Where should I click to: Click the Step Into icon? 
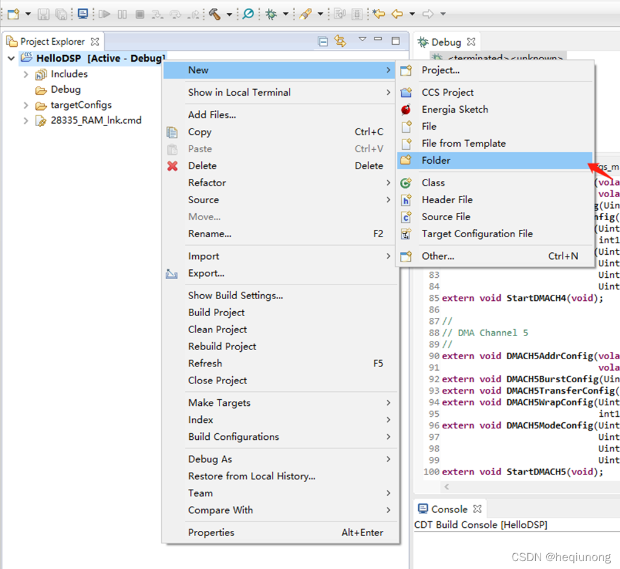click(158, 15)
